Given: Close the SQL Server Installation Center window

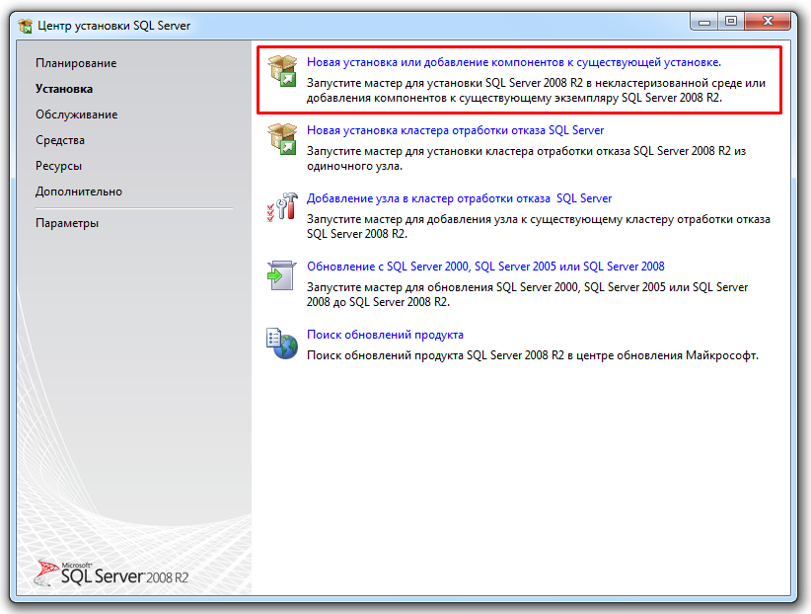Looking at the screenshot, I should (x=768, y=22).
